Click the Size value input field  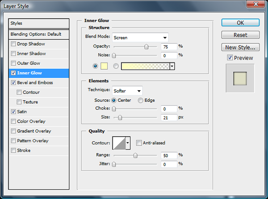(x=169, y=118)
